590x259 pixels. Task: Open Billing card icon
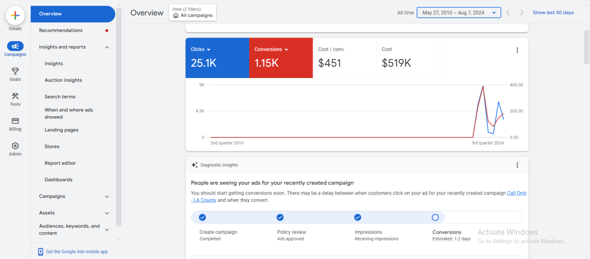coord(15,121)
